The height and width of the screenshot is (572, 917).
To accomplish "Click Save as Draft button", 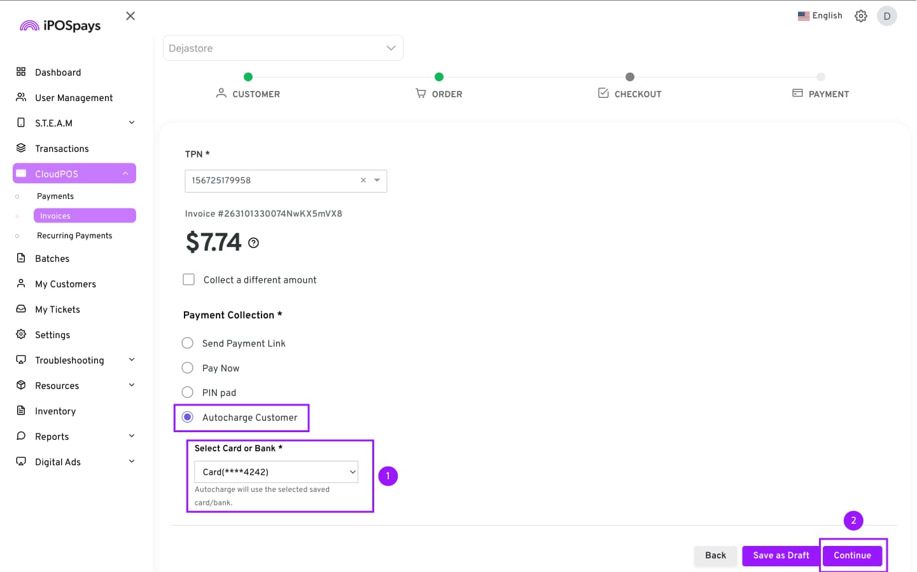I will (x=781, y=555).
